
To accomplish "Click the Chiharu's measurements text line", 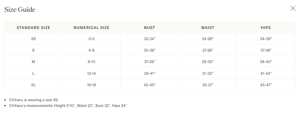I will tap(68, 106).
